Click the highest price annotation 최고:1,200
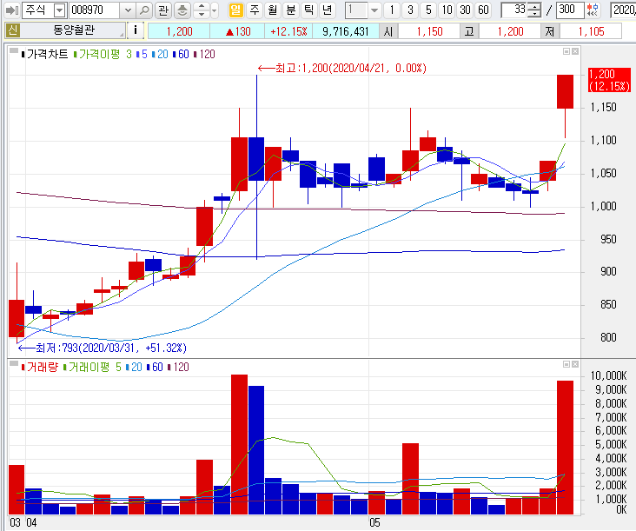 (342, 68)
